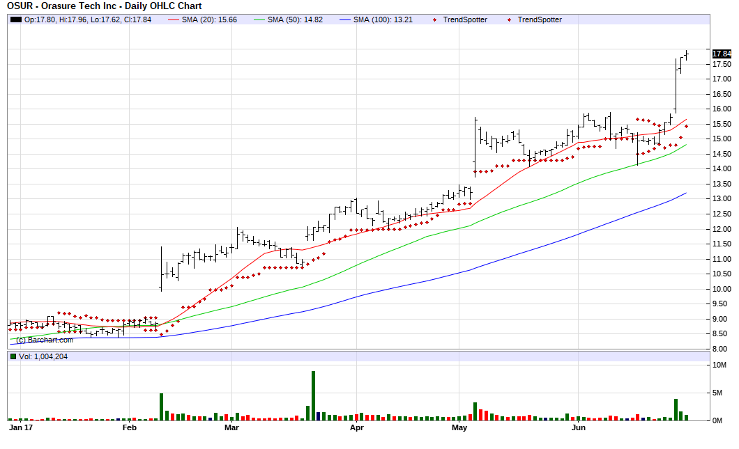The height and width of the screenshot is (449, 739).
Task: Click the black OHLC legend swatch
Action: click(16, 19)
